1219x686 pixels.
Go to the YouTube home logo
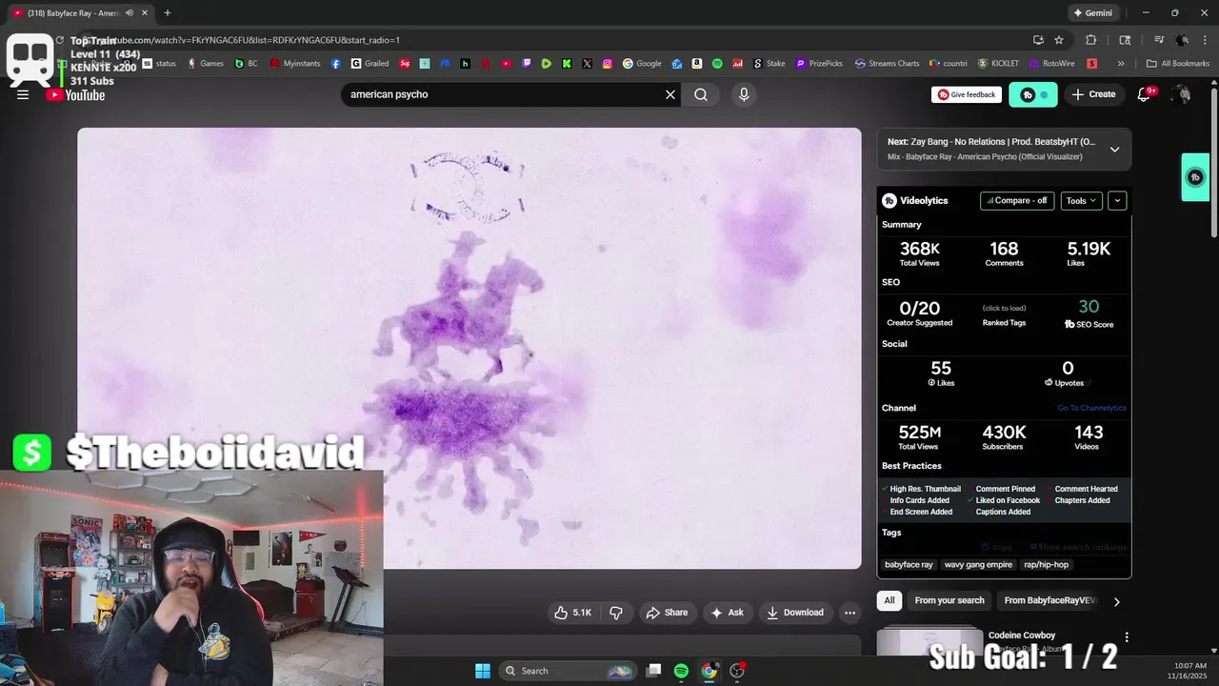coord(75,94)
